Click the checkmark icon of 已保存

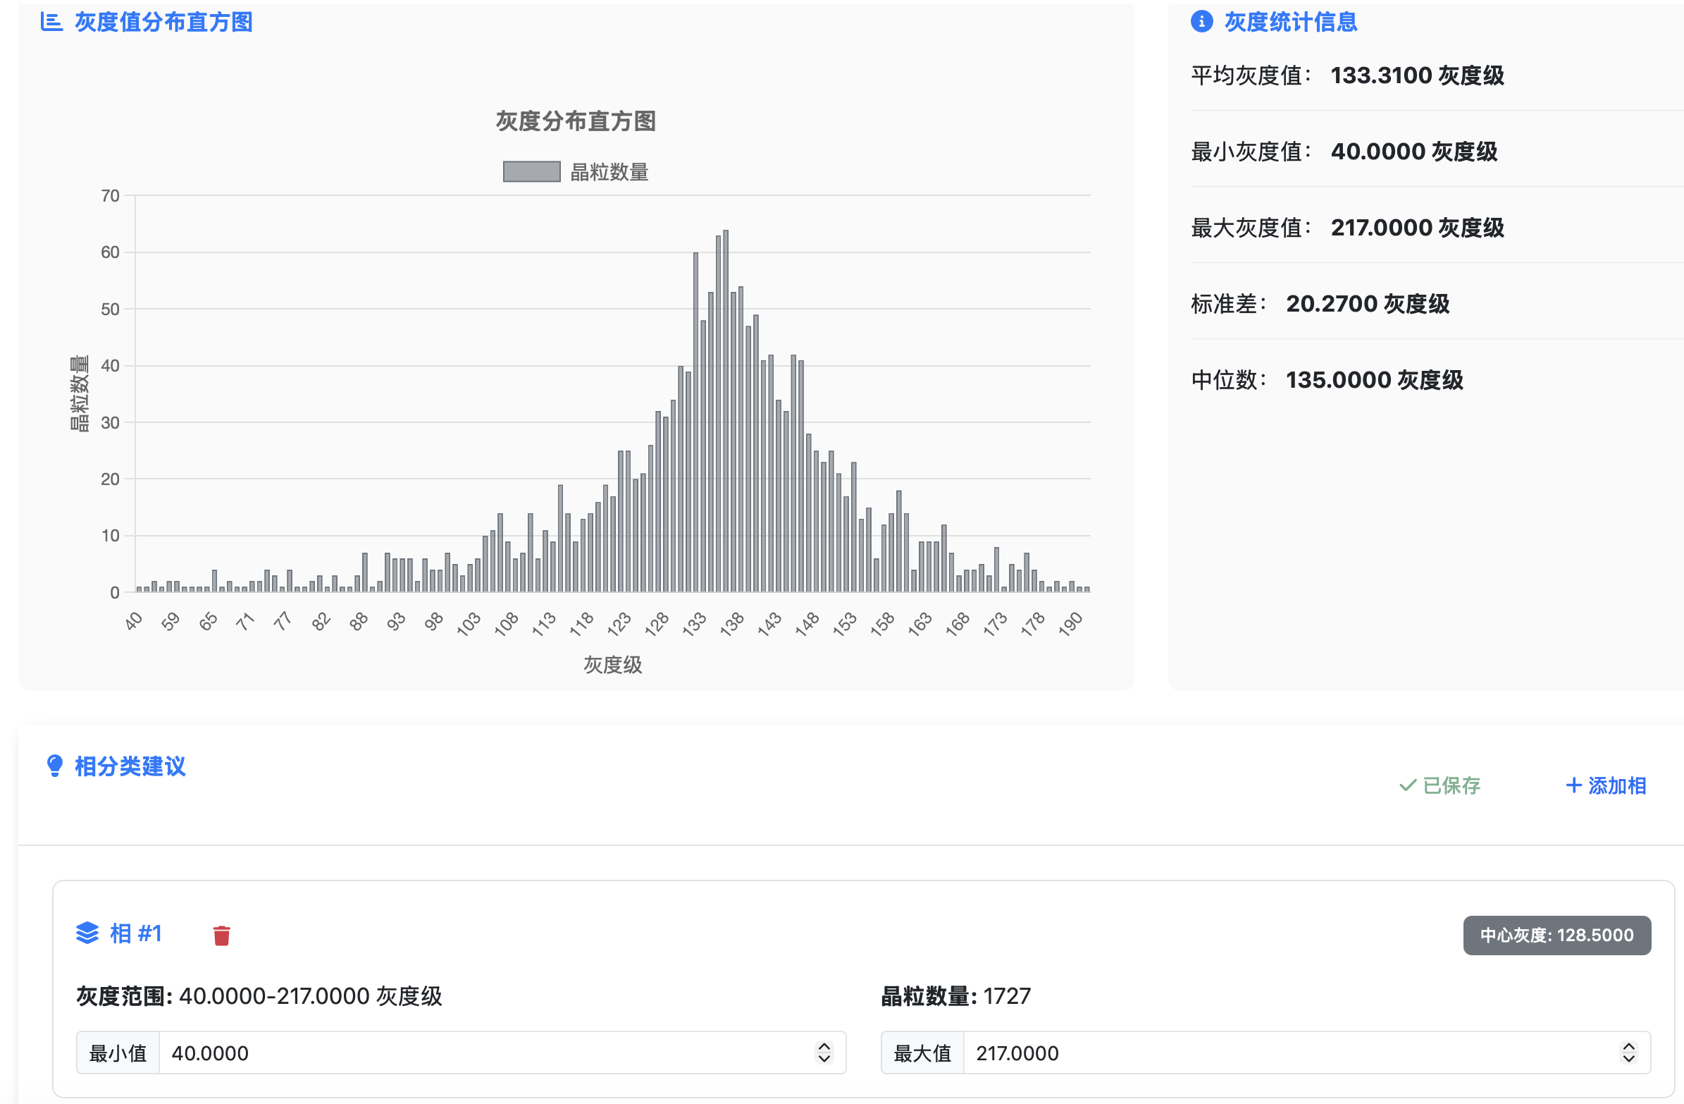point(1407,785)
